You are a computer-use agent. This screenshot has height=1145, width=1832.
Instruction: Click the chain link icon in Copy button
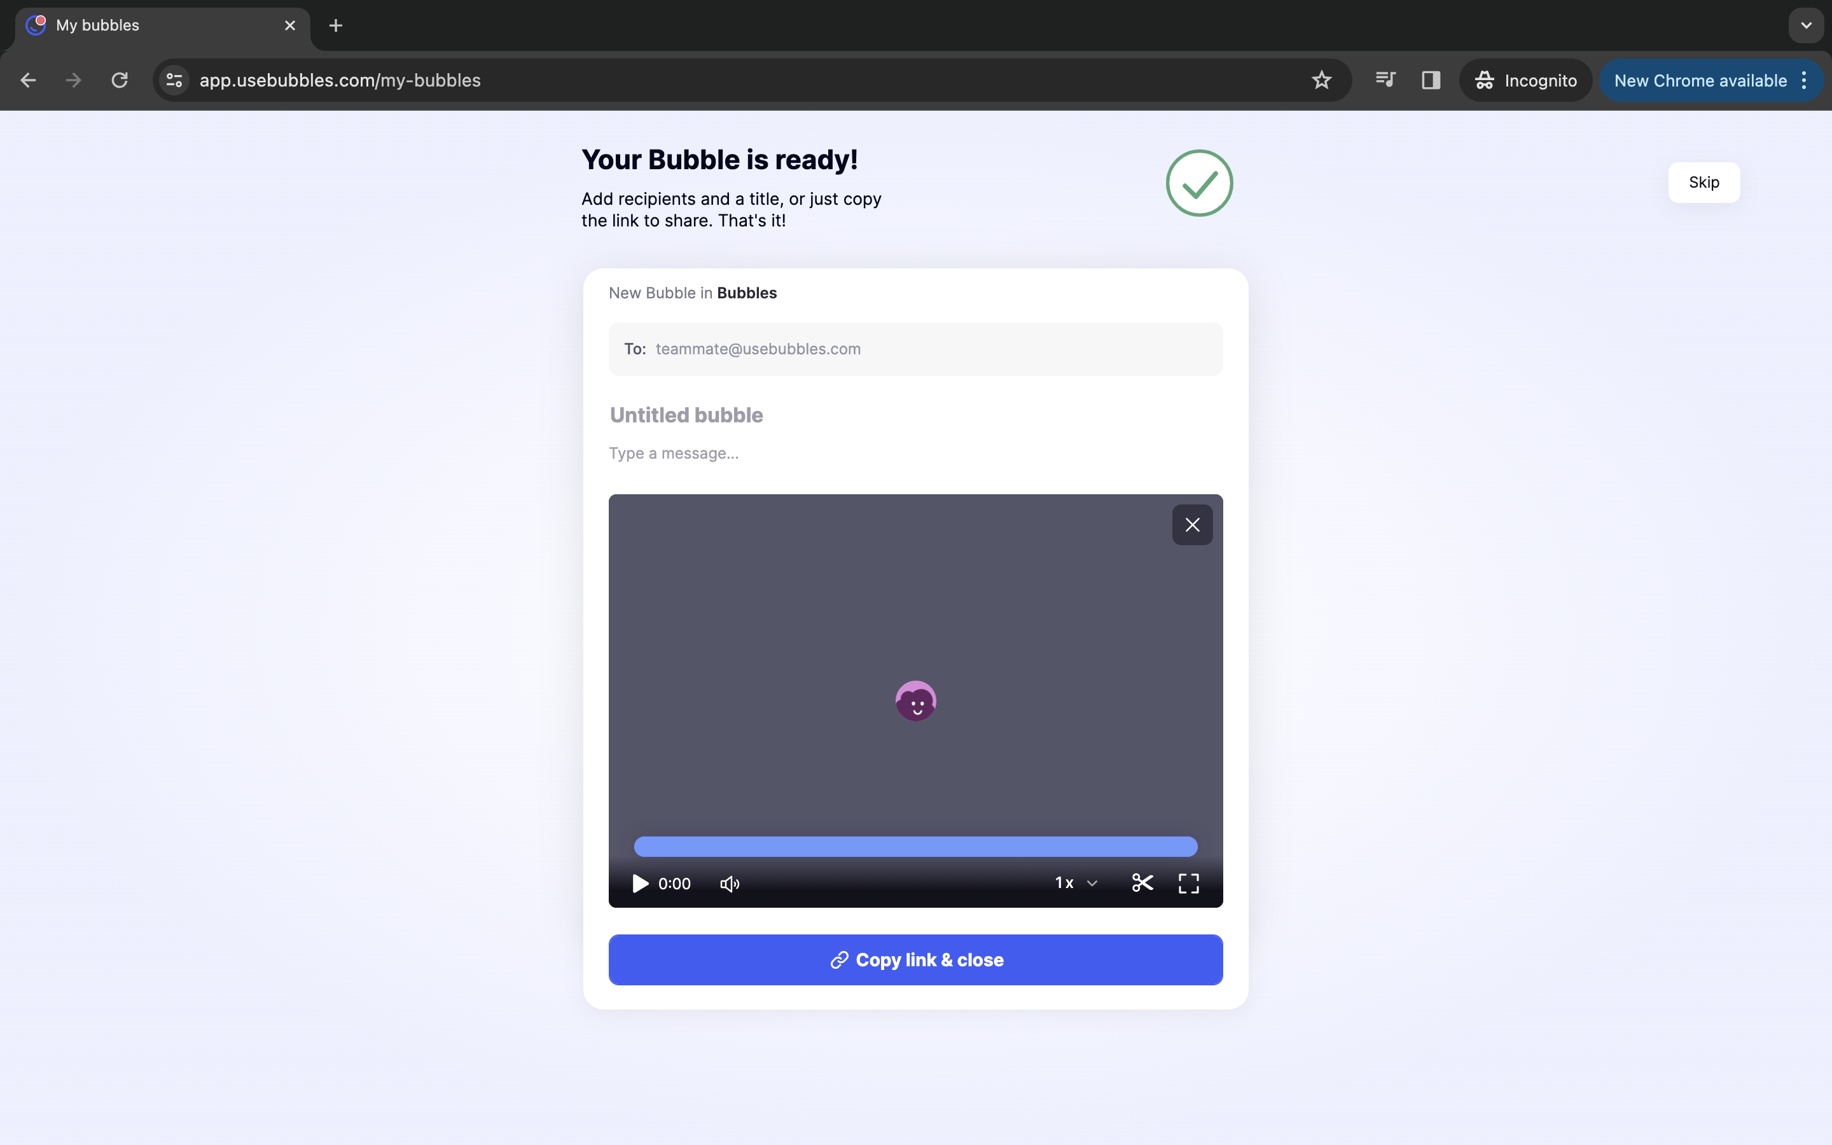[839, 961]
